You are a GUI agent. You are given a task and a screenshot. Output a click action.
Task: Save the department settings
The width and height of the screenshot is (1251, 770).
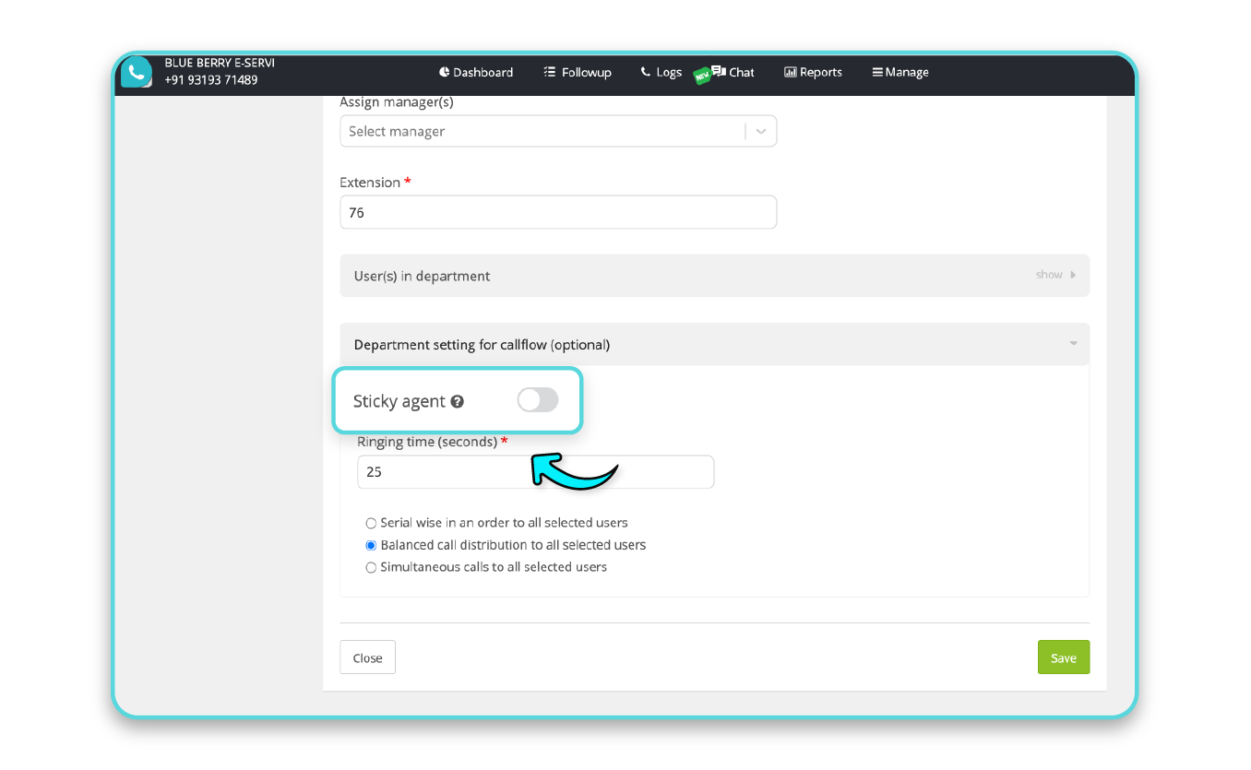tap(1063, 657)
